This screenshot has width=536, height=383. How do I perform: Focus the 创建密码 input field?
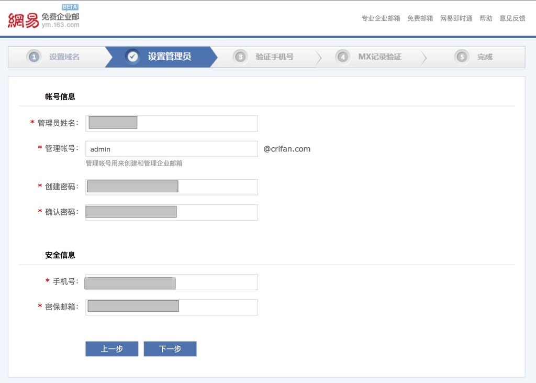click(172, 187)
